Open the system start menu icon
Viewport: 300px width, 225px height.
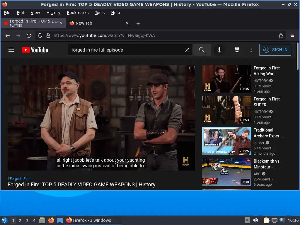(5, 220)
